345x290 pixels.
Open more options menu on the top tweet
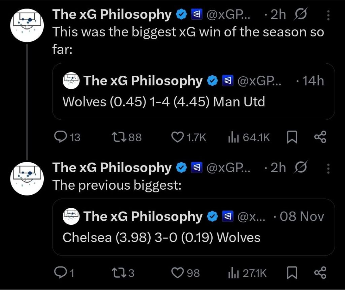pos(328,14)
